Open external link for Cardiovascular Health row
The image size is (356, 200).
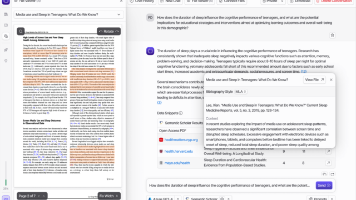(328, 163)
